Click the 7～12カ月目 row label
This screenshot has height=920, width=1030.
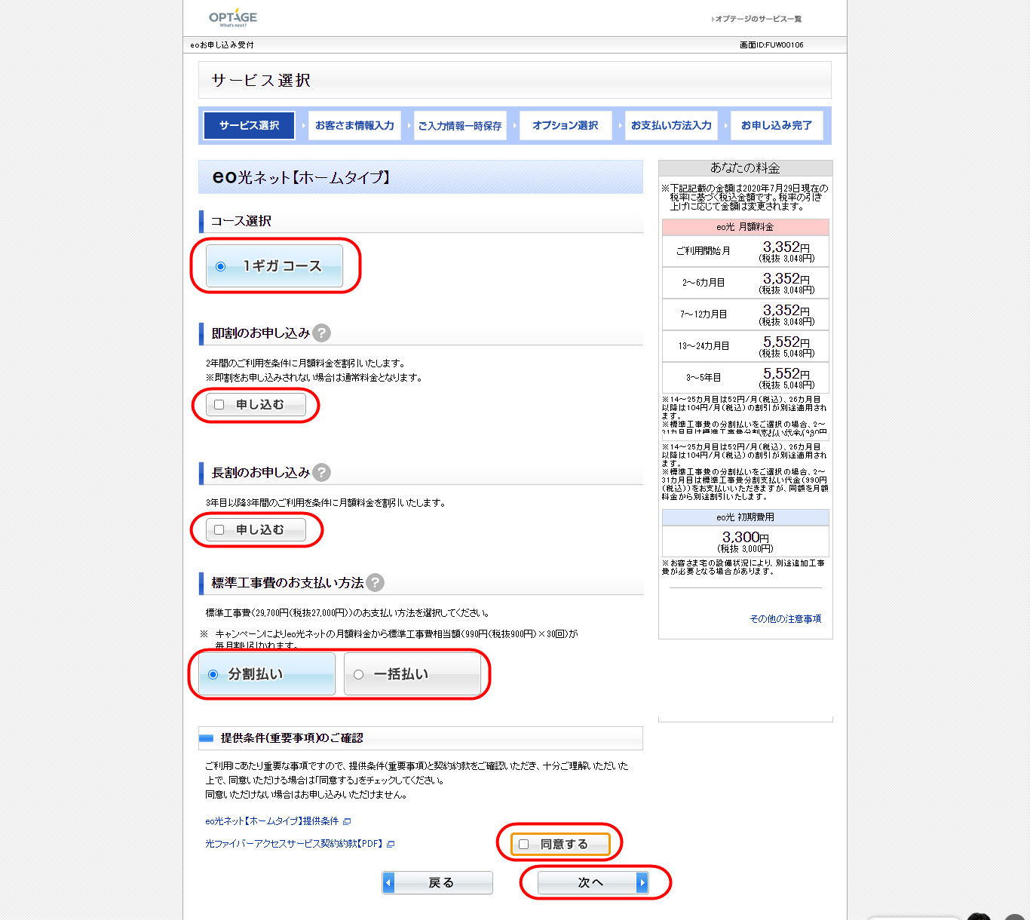click(704, 314)
